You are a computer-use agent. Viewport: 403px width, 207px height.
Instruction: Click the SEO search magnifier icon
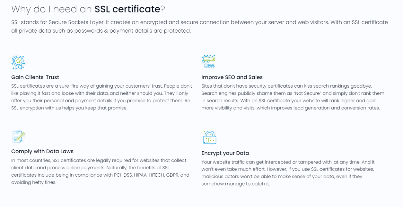(x=208, y=61)
